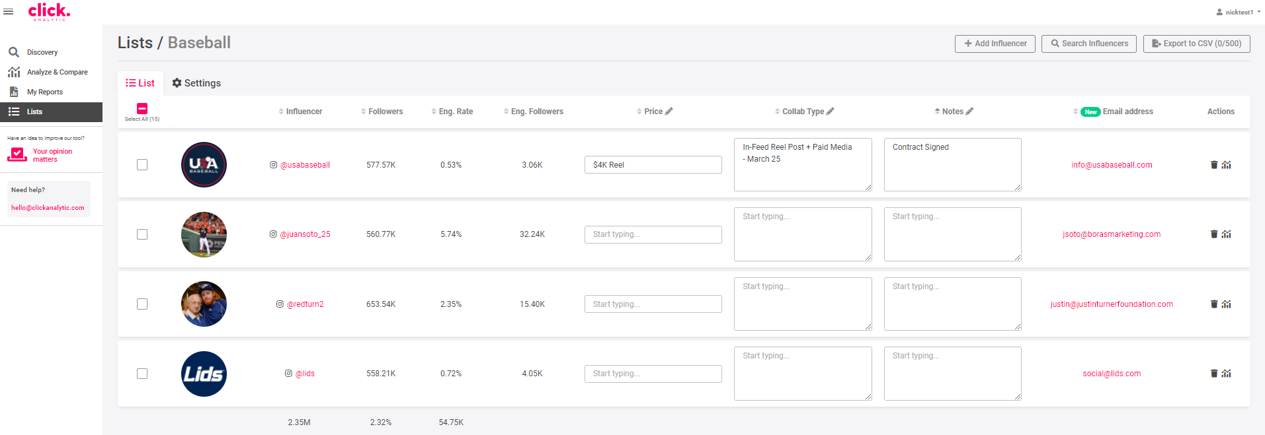
Task: Open the hamburger menu icon
Action: 9,12
